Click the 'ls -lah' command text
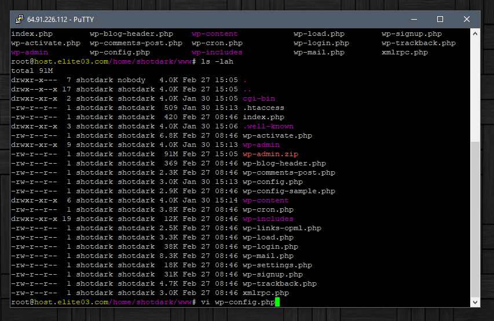 [217, 61]
